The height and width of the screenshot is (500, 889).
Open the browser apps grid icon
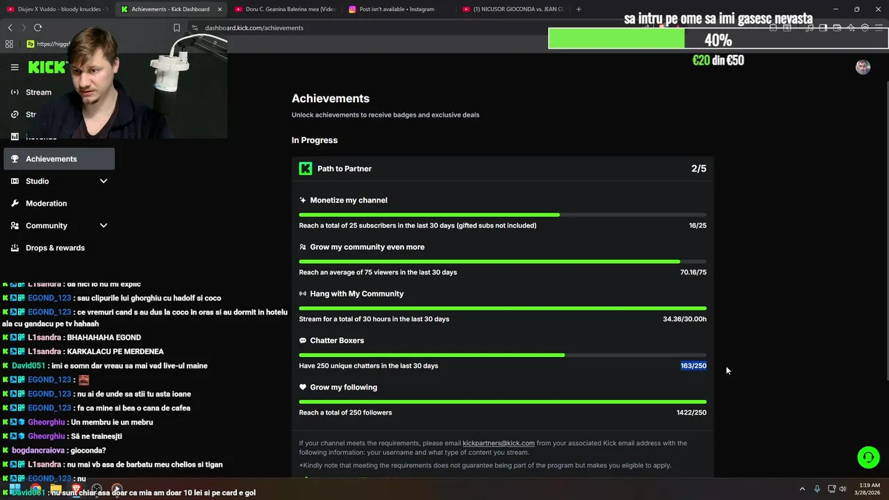pos(9,44)
